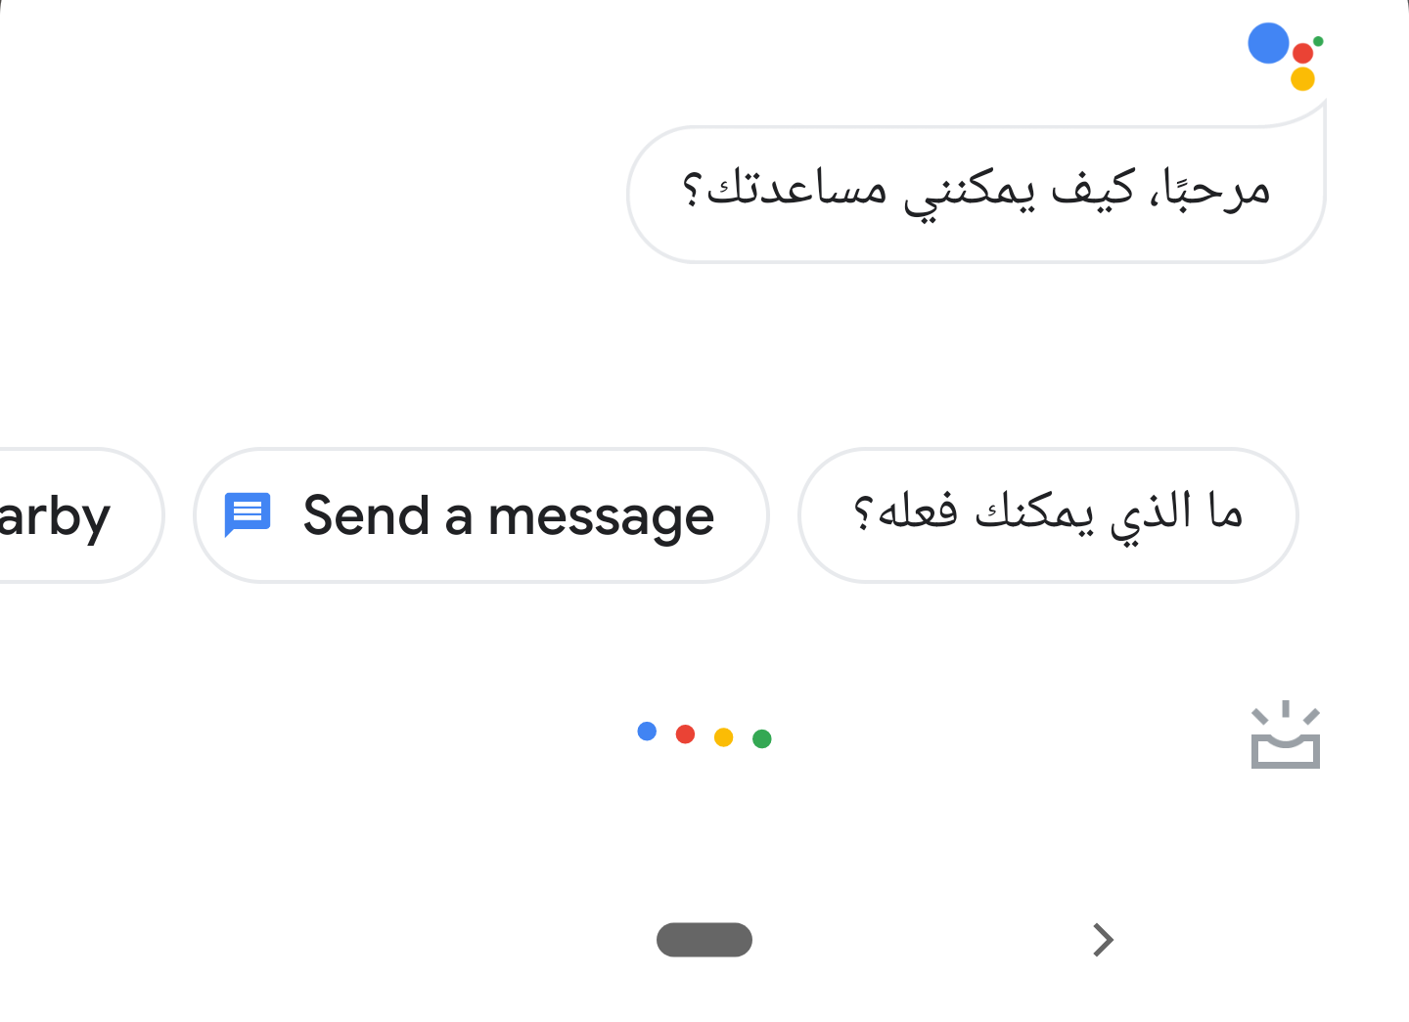Select the "Send a message" suggestion chip

[481, 515]
